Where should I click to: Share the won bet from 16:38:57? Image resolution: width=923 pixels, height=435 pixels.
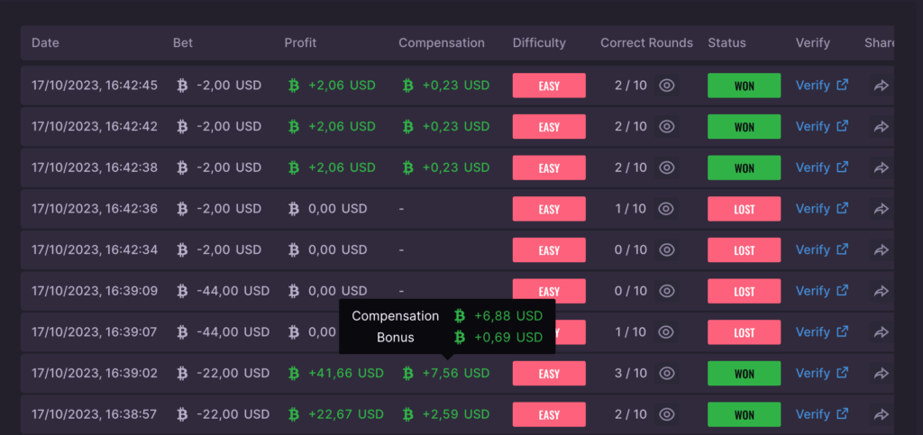point(881,415)
